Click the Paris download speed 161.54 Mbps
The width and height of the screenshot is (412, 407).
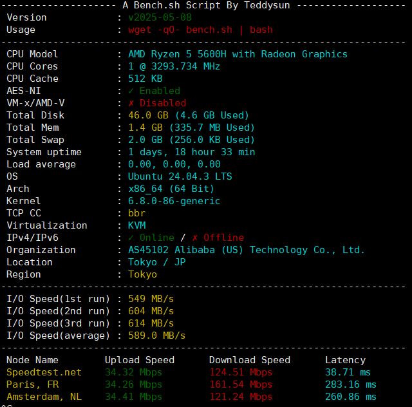(x=241, y=384)
